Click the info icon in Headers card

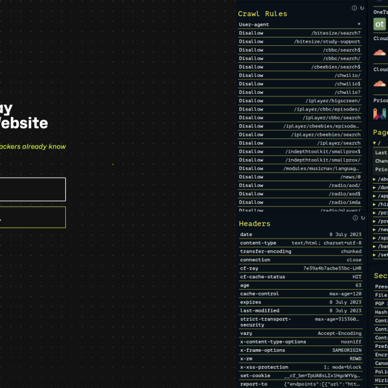tap(355, 218)
